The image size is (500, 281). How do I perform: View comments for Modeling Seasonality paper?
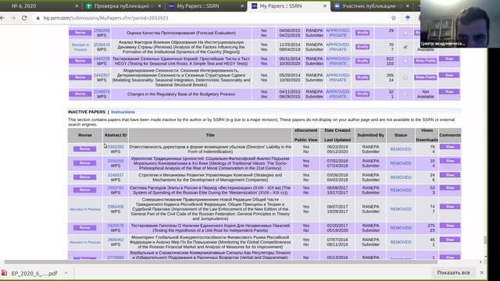tap(449, 76)
